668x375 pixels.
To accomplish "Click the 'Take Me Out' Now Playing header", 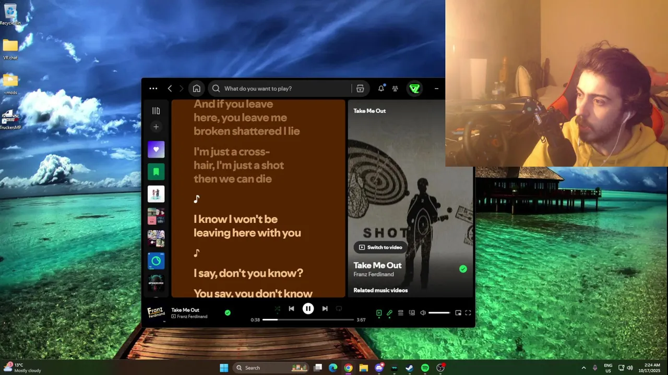I will [369, 111].
